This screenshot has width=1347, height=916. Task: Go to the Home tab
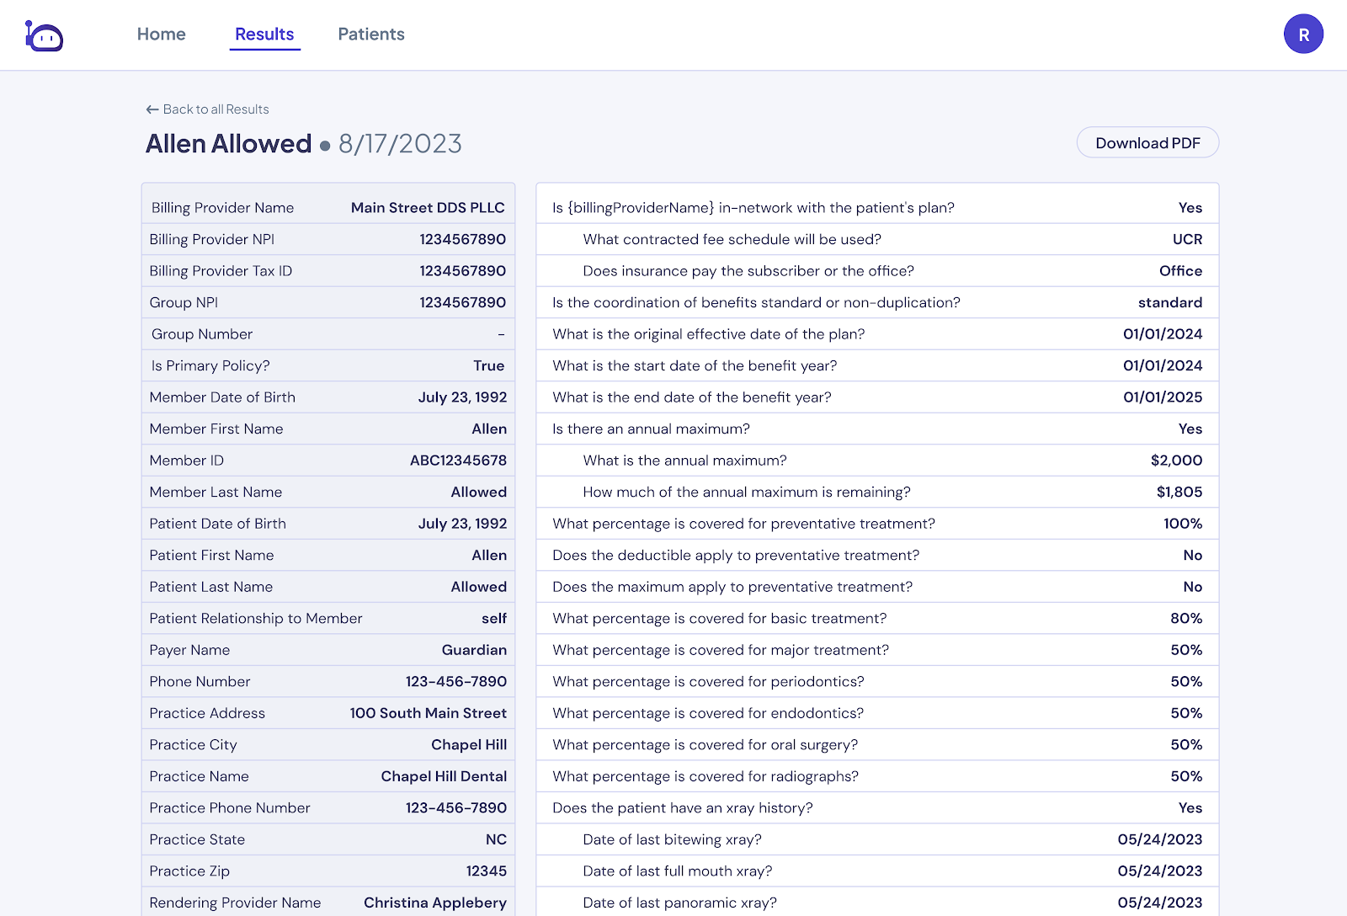click(x=162, y=35)
